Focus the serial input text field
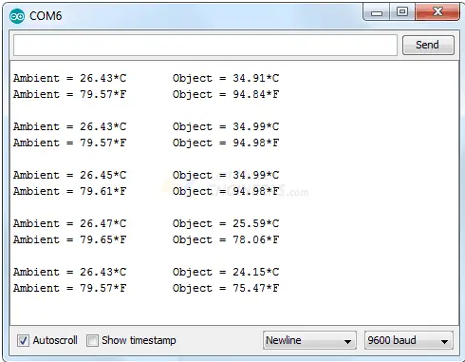The height and width of the screenshot is (362, 465). [205, 45]
